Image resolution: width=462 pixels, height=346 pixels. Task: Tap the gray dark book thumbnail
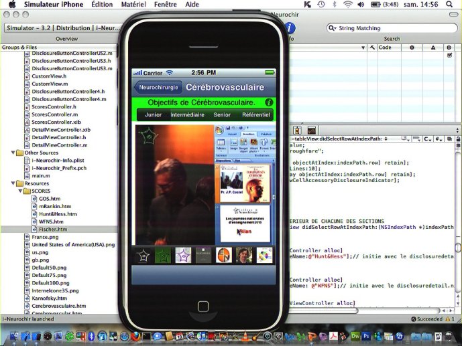204,255
